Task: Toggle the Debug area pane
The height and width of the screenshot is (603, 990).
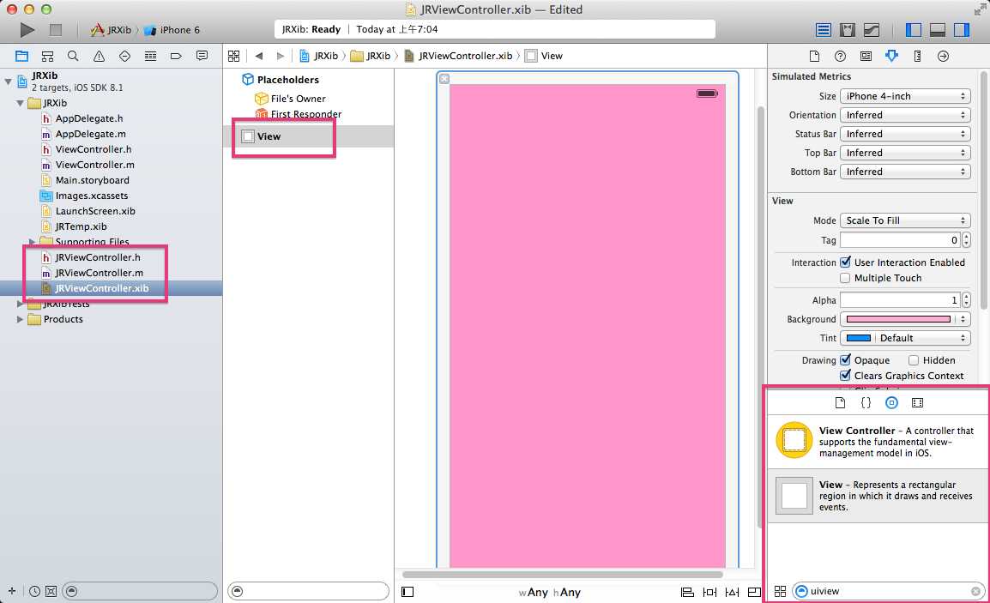Action: 938,30
